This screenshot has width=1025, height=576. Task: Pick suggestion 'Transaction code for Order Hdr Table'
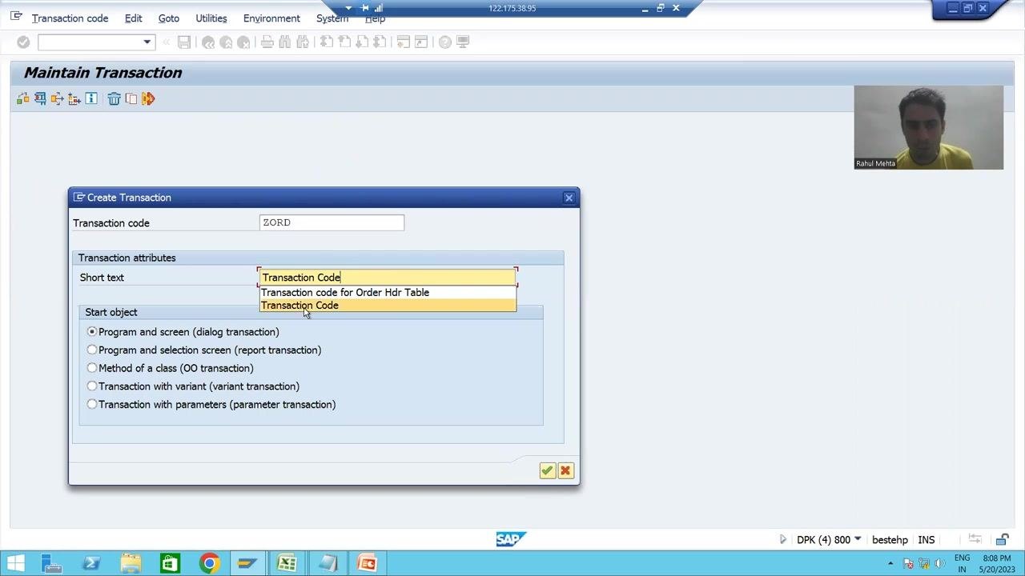[388, 293]
